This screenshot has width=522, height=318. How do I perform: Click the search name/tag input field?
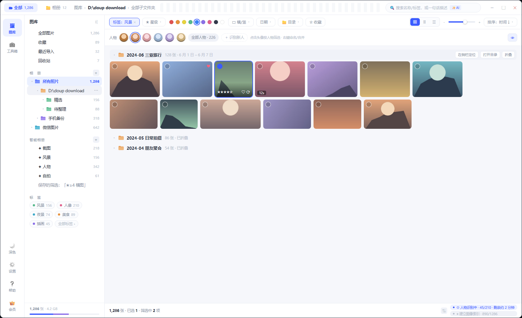pos(433,8)
